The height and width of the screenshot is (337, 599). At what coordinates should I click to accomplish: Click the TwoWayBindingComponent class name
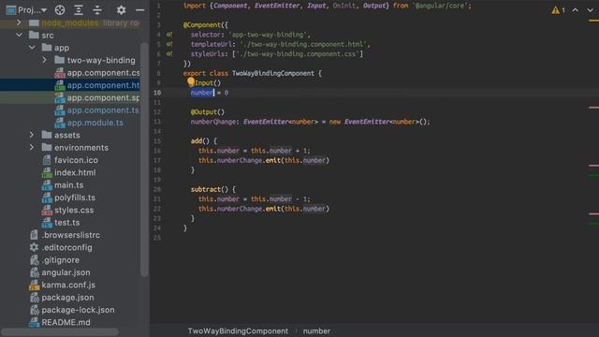tap(273, 73)
